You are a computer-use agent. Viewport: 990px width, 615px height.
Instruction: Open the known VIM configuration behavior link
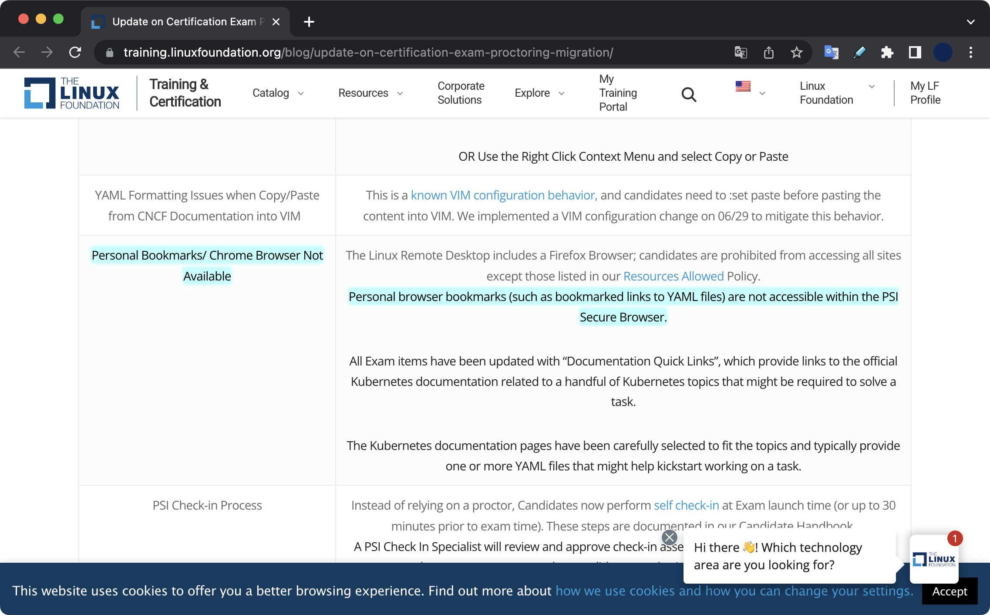click(x=504, y=195)
